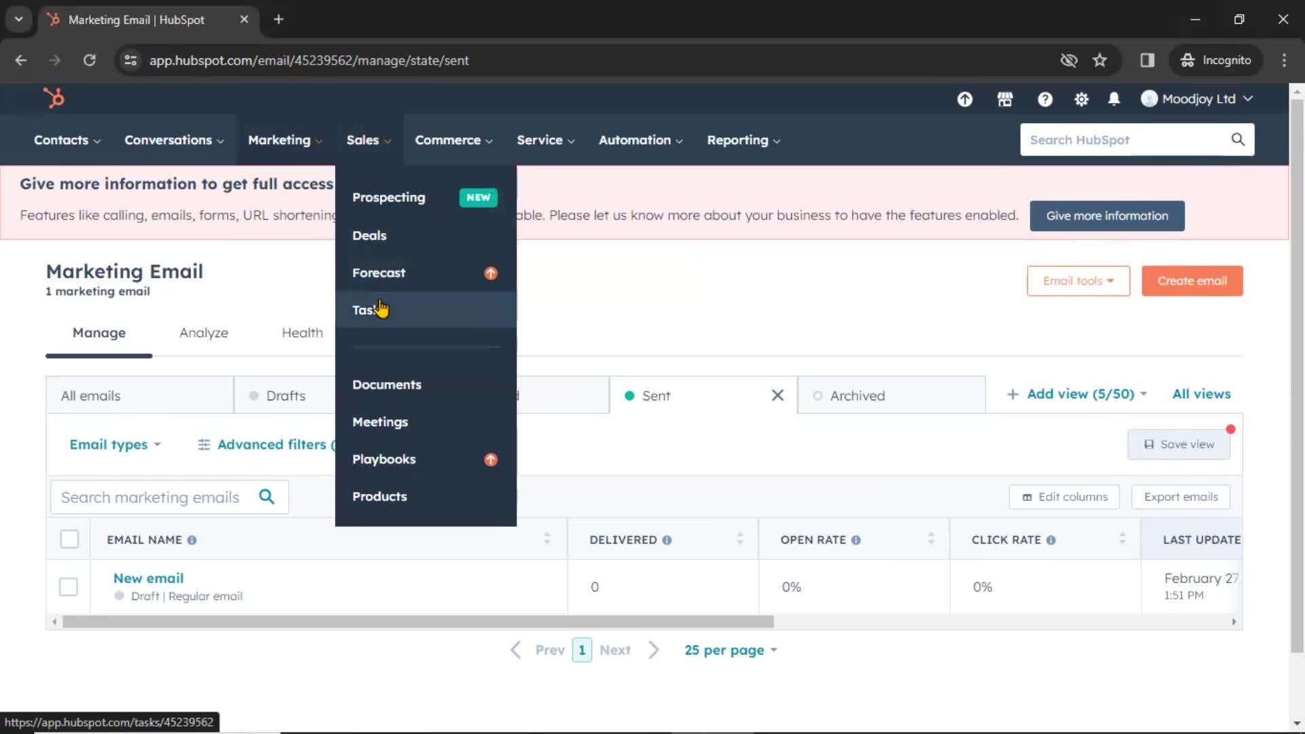Open the help question mark icon
This screenshot has height=734, width=1305.
pyautogui.click(x=1045, y=99)
